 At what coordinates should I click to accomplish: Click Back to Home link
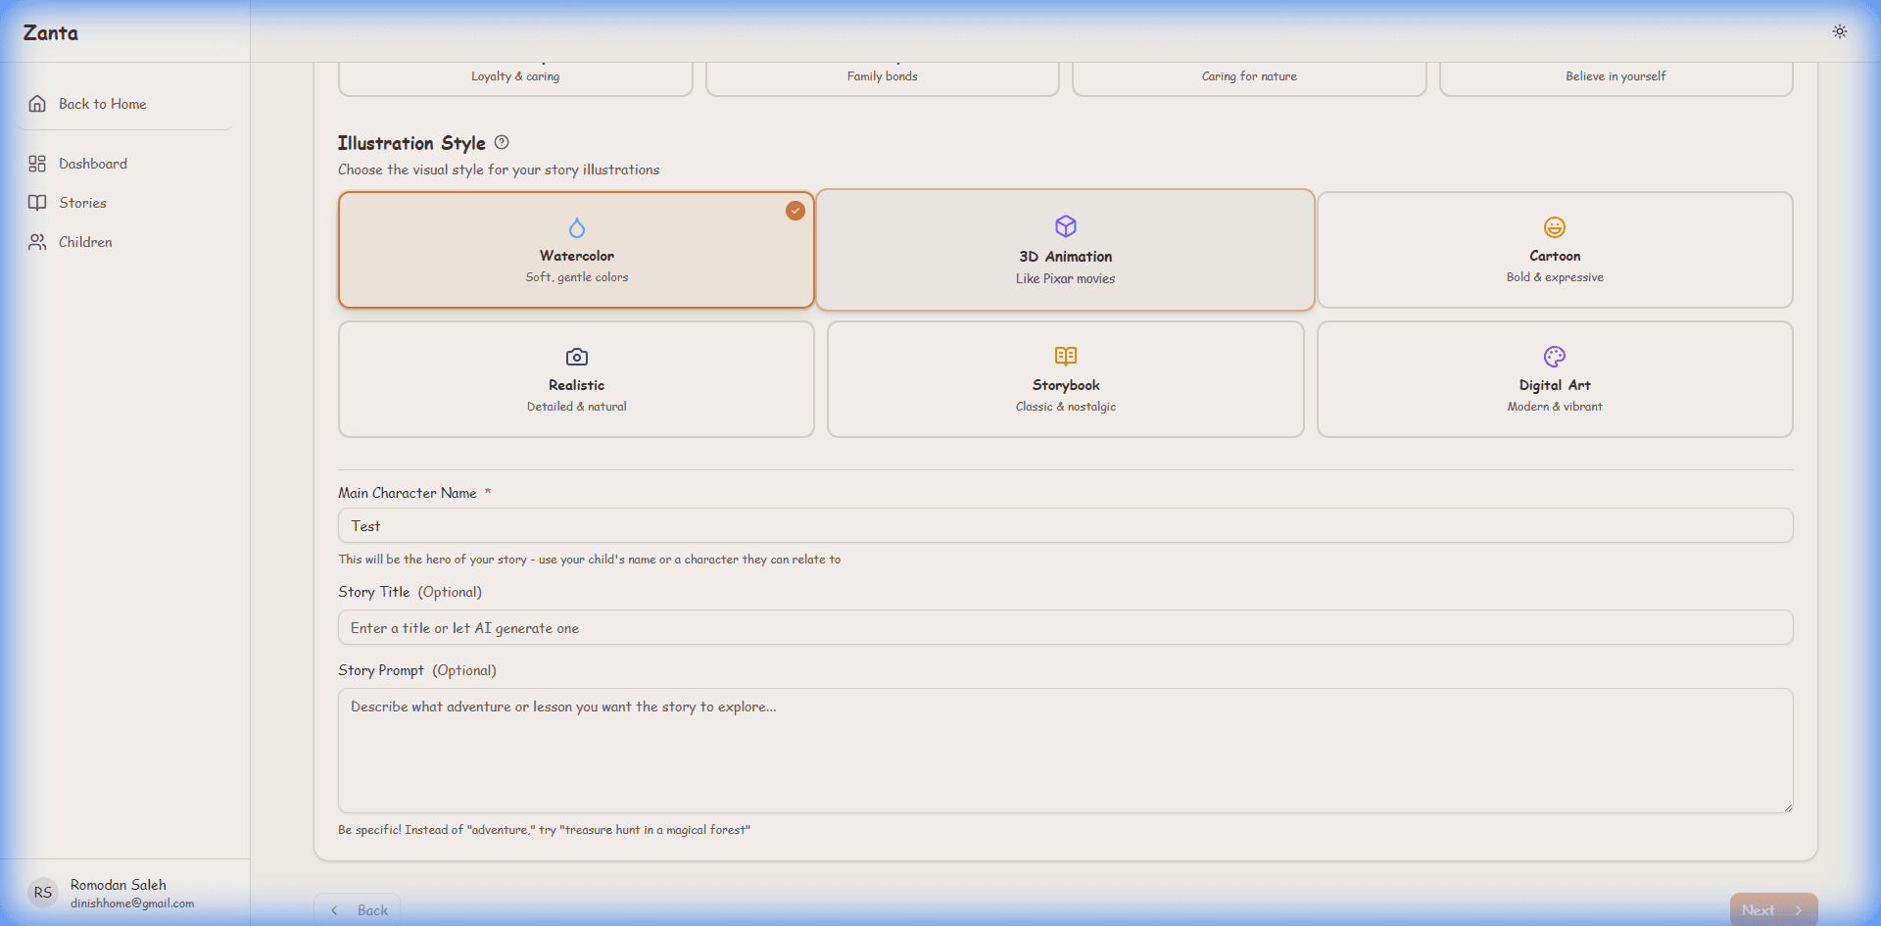tap(102, 104)
